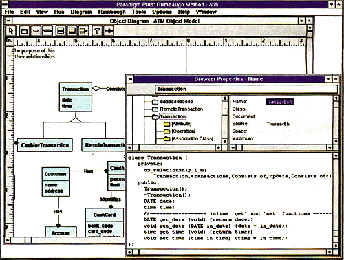
Task: Select the class box tool in toolbar
Action: [24, 31]
